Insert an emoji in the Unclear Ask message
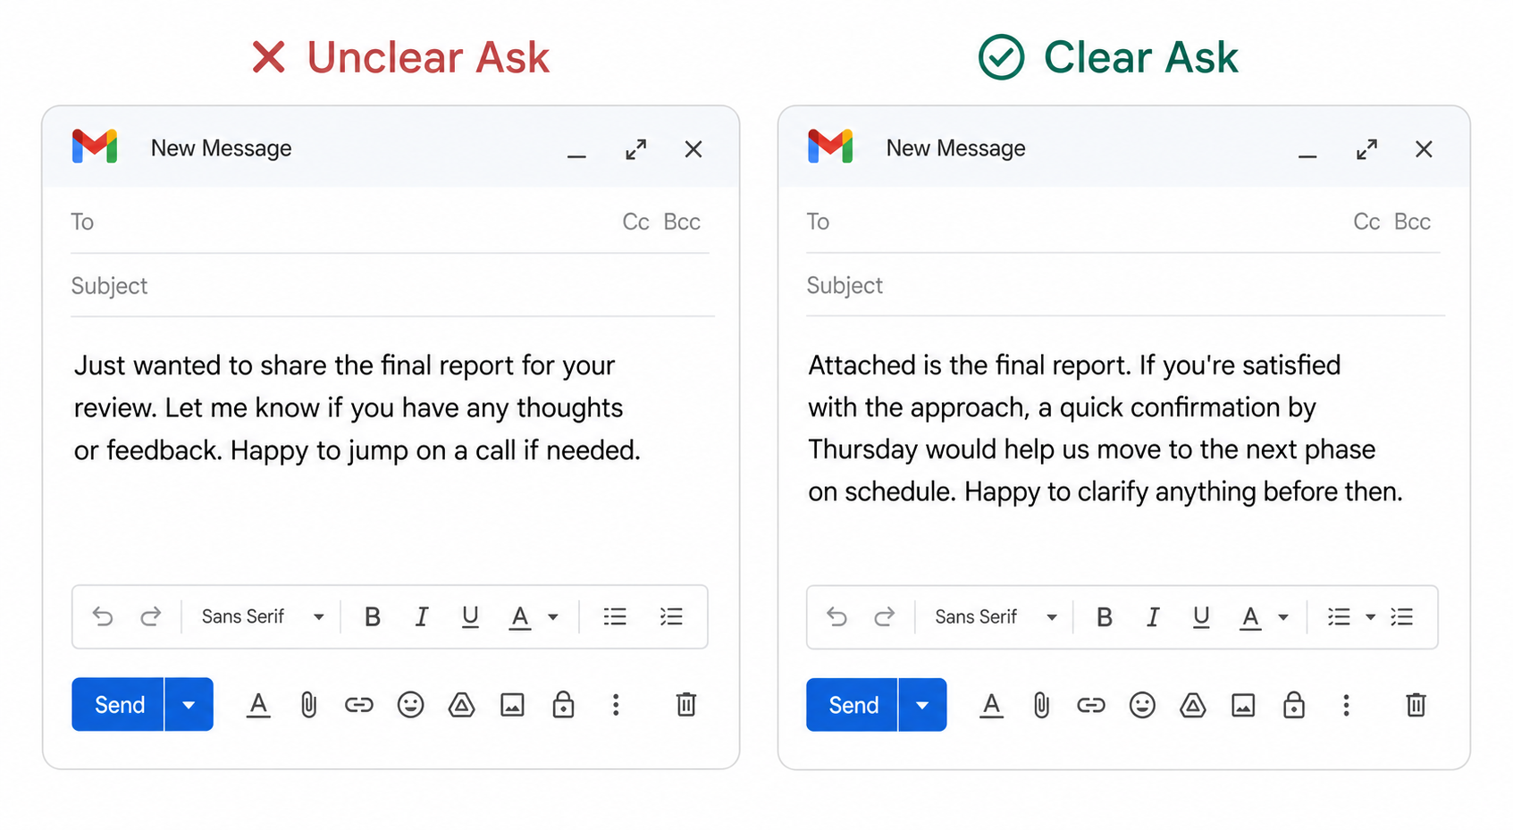 (410, 705)
